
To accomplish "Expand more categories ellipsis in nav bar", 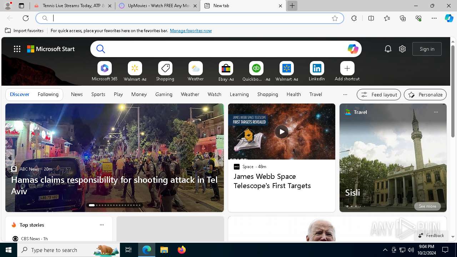I will click(x=345, y=94).
